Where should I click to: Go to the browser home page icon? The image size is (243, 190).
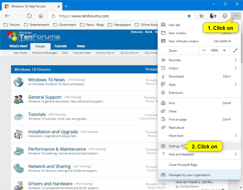click(x=41, y=16)
